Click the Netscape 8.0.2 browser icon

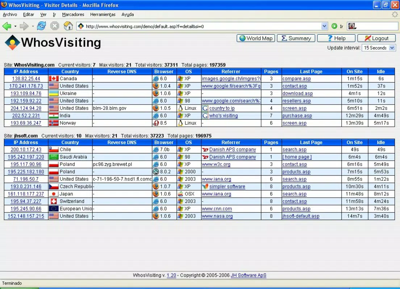pos(155,172)
